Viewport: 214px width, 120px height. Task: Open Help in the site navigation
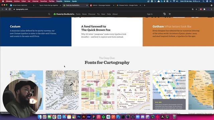coord(109,14)
